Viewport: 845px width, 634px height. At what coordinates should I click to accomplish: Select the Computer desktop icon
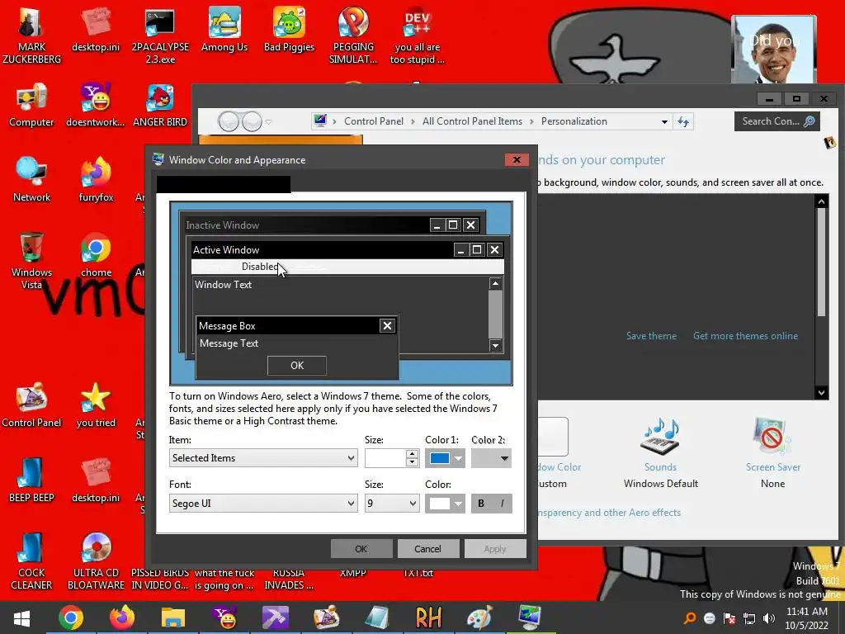click(x=31, y=105)
